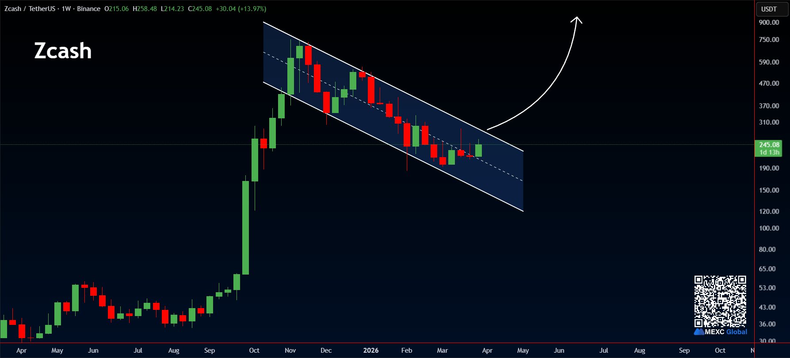Click the Dec label on the time axis
790x358 pixels.
point(326,350)
